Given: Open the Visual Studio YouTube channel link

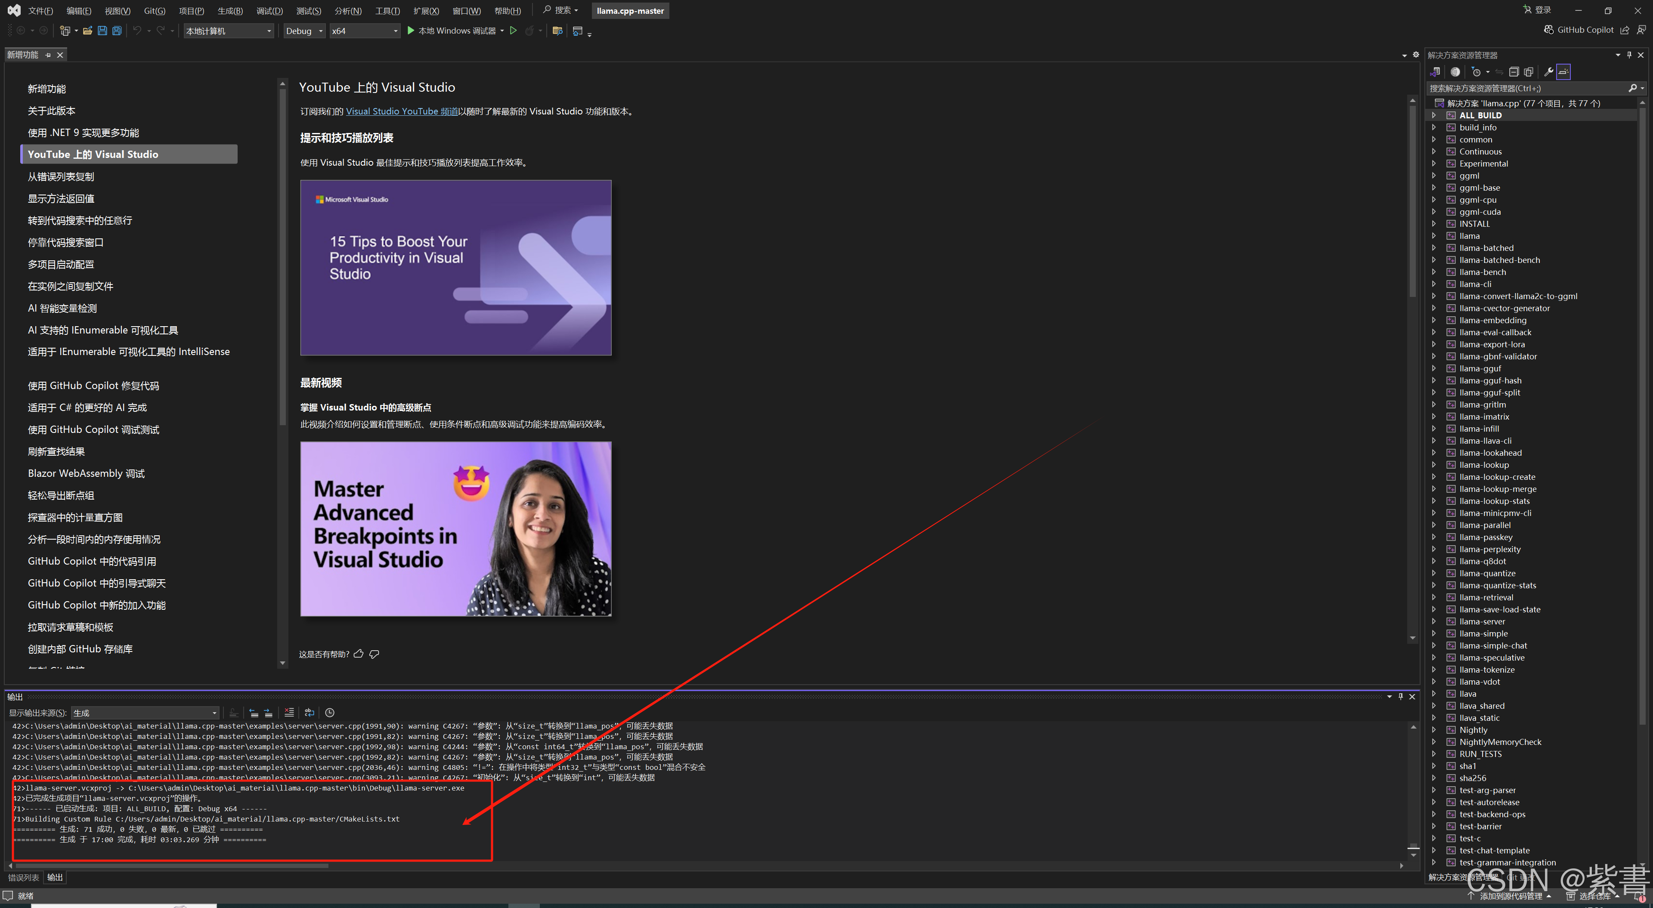Looking at the screenshot, I should point(402,111).
